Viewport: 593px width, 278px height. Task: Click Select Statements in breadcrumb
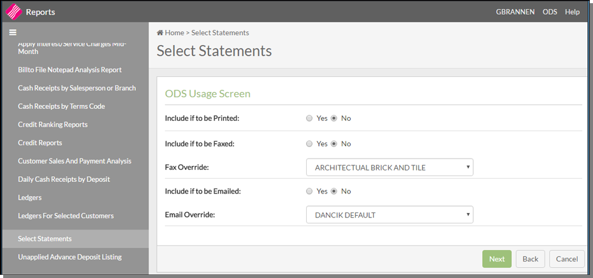pyautogui.click(x=220, y=33)
